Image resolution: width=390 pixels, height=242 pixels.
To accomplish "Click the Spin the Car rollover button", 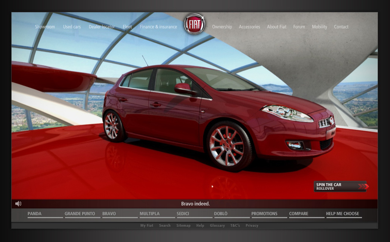I will point(340,186).
